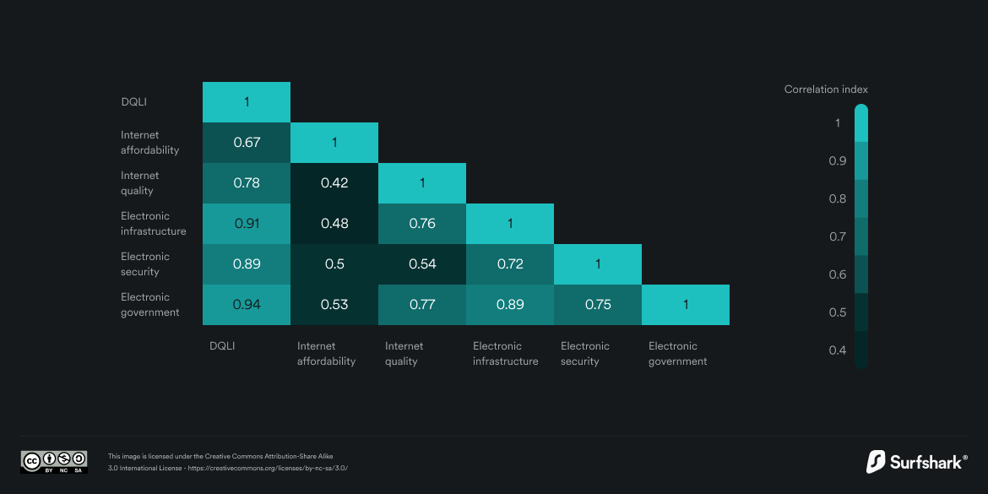Click the Internet quality row label

[140, 183]
